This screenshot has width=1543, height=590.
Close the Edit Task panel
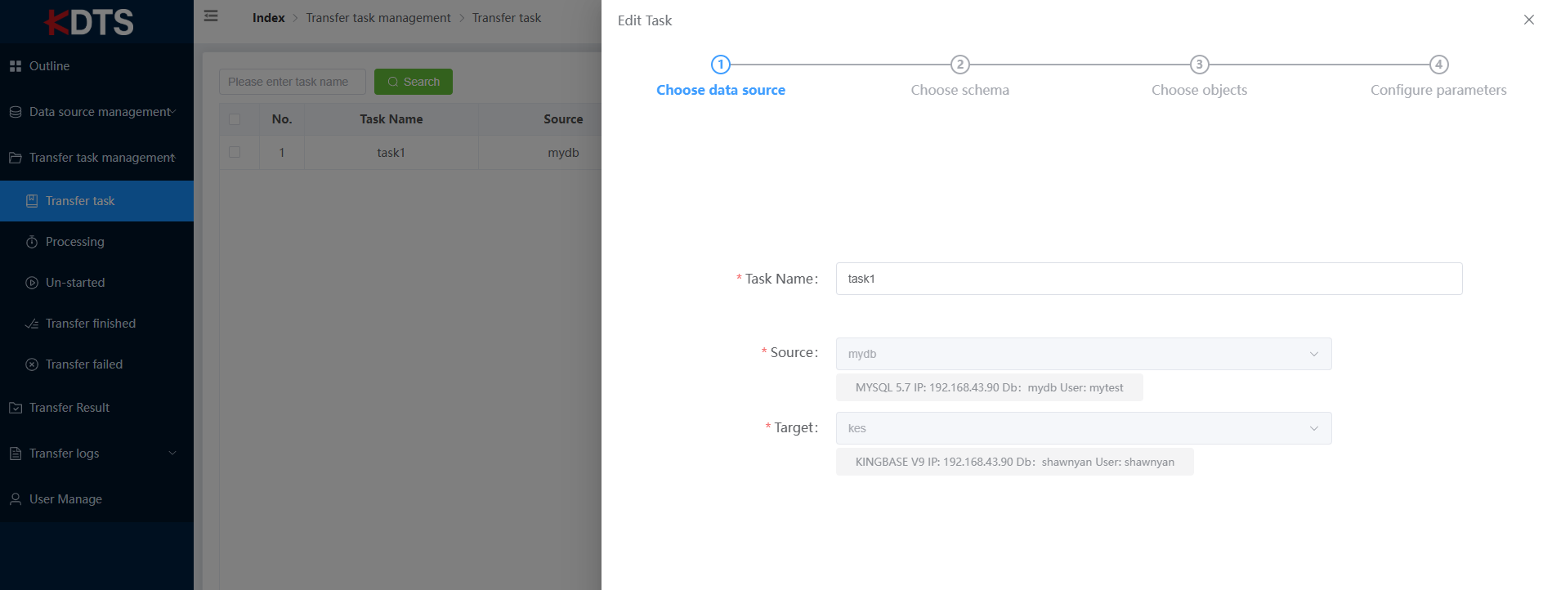tap(1528, 20)
